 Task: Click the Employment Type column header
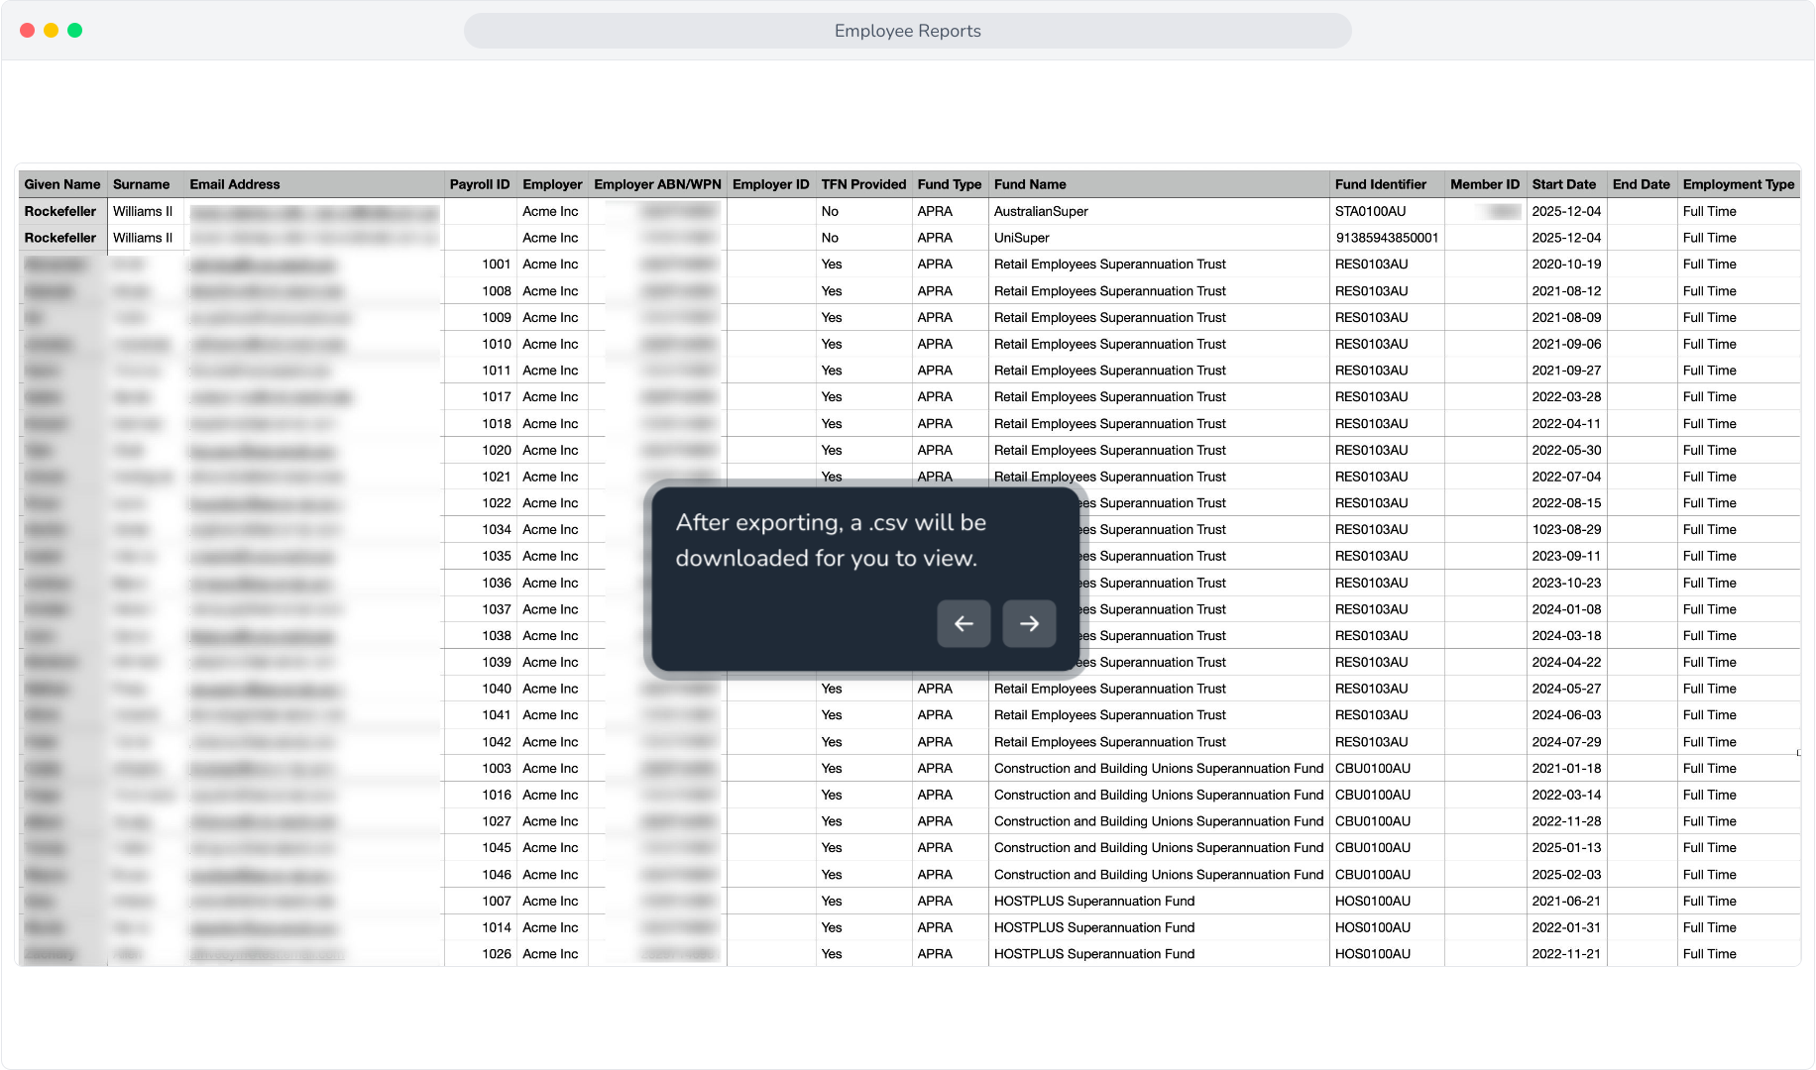[x=1739, y=184]
